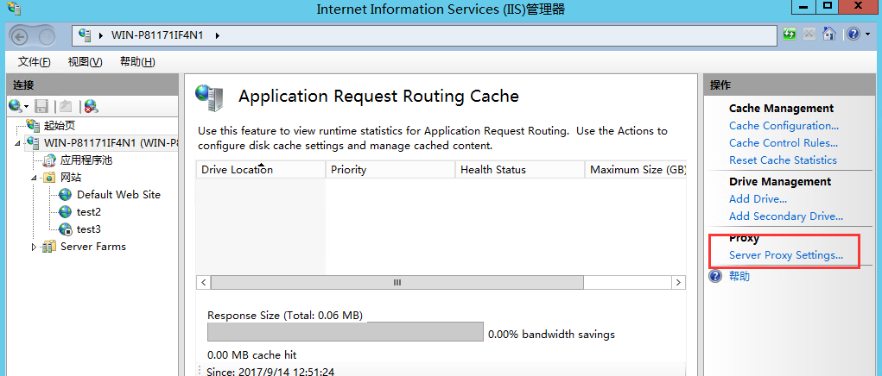Click the Server Farms icon in the tree
This screenshot has width=882, height=376.
pos(49,247)
